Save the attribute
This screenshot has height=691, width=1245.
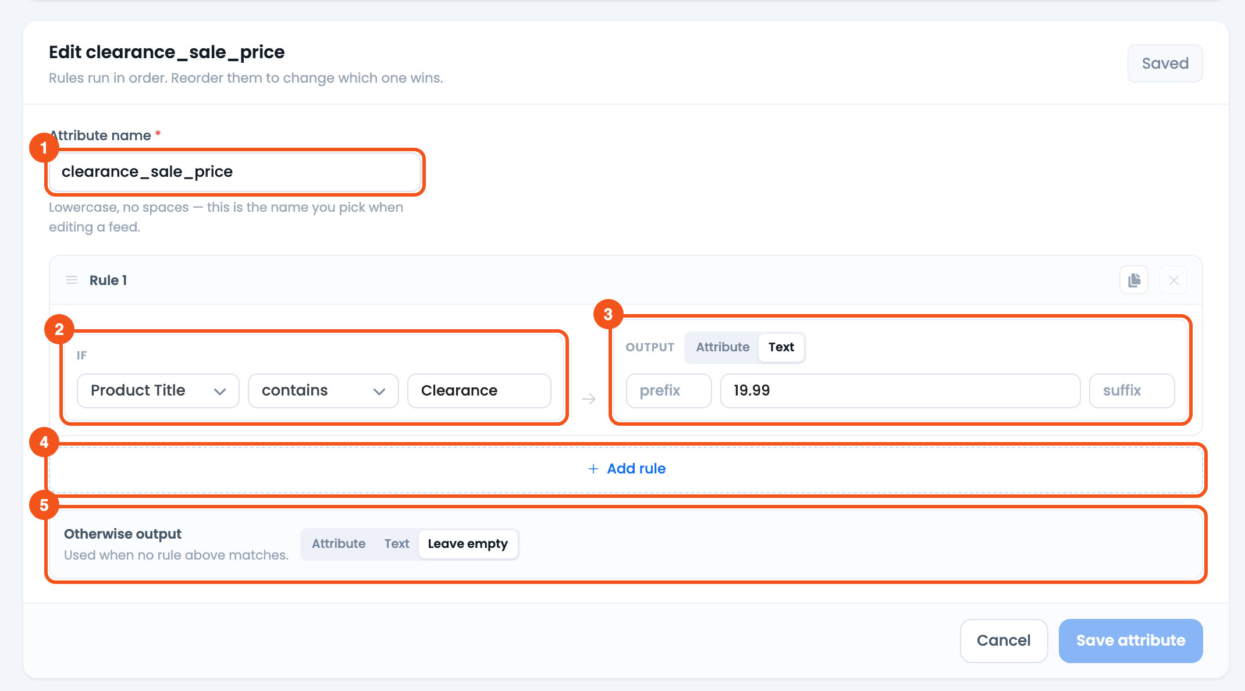tap(1130, 640)
